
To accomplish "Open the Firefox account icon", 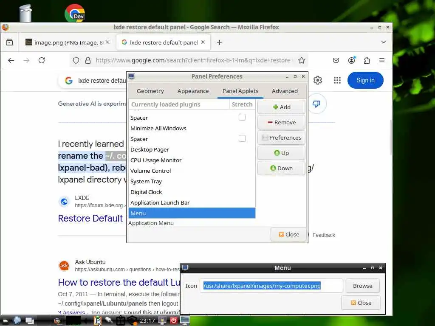I will point(351,60).
